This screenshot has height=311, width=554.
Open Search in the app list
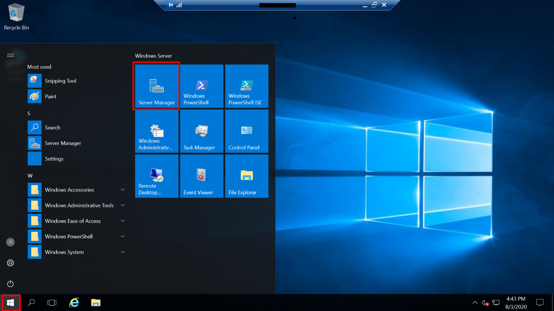[77, 127]
